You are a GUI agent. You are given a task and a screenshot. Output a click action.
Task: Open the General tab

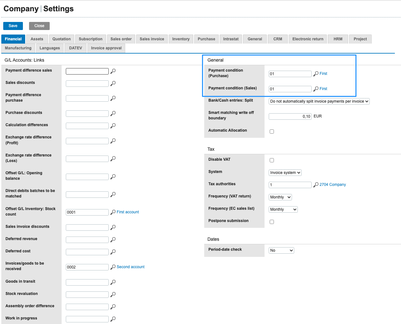coord(255,39)
